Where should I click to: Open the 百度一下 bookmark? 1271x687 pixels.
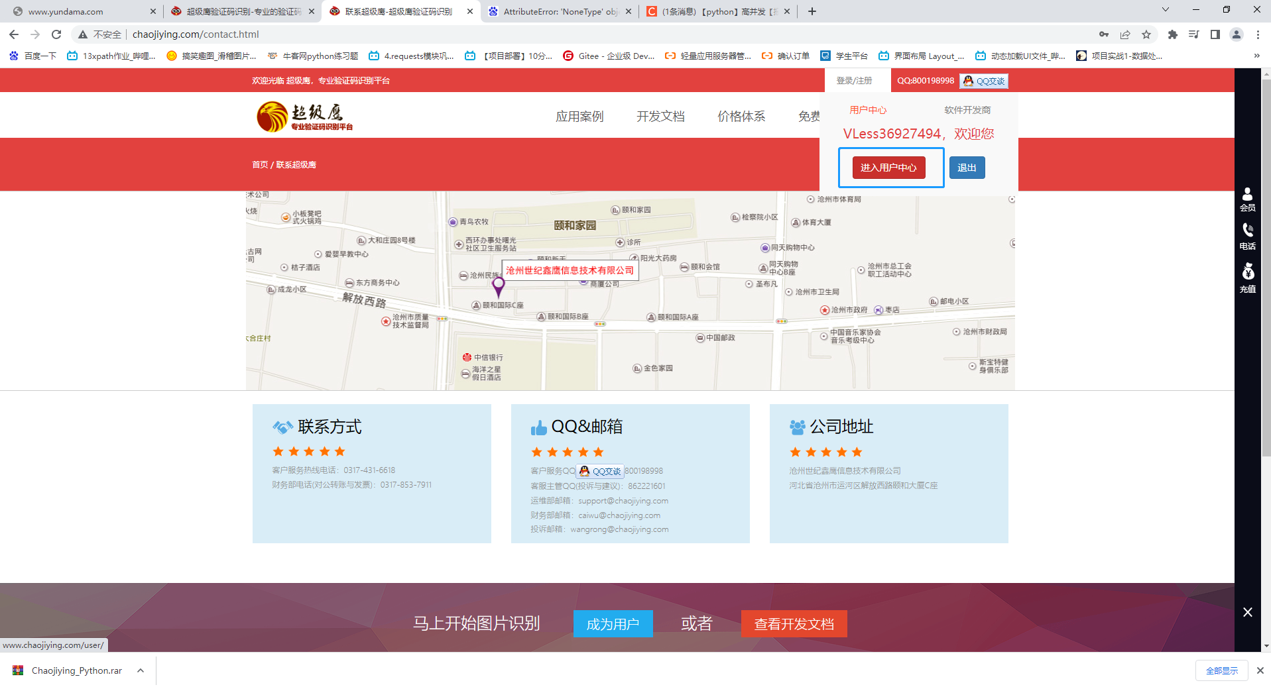pos(33,56)
